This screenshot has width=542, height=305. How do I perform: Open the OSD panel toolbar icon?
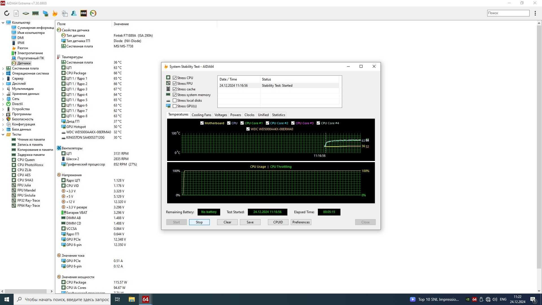tap(84, 13)
